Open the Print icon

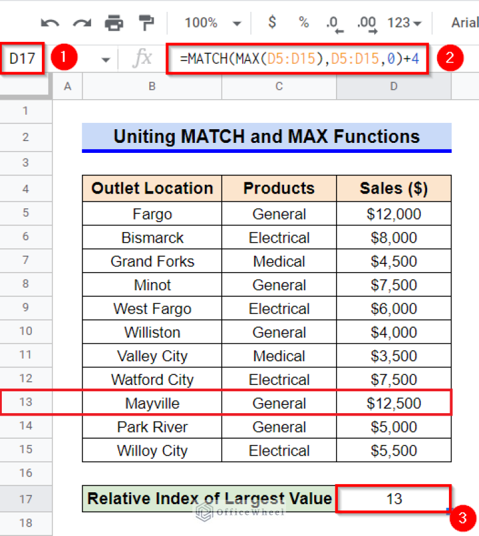[x=114, y=22]
